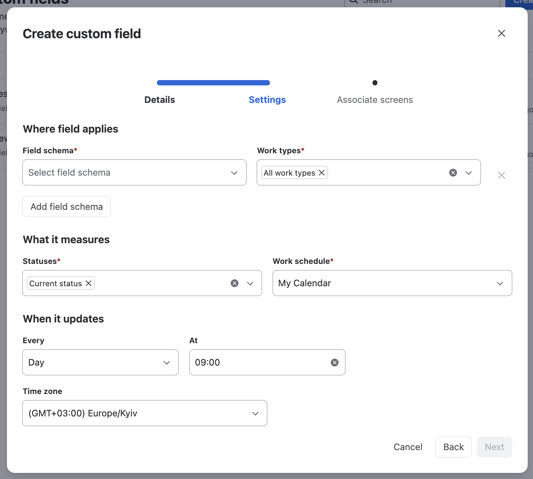The image size is (533, 479).
Task: Open the Time zone Europe/Kyiv dropdown
Action: tap(145, 413)
